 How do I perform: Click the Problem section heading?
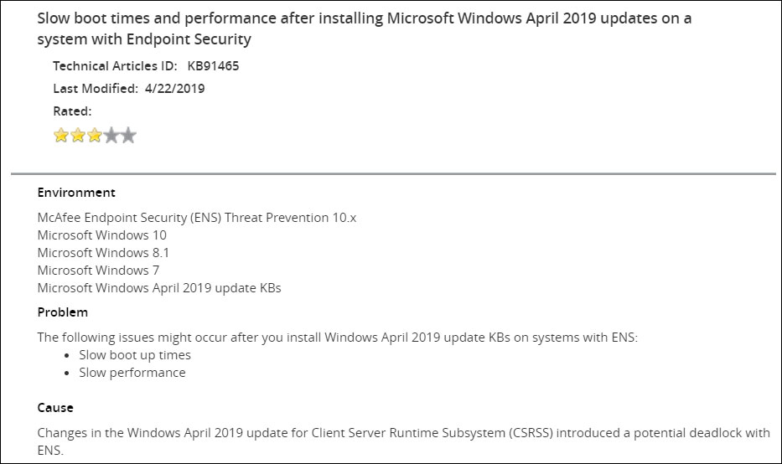[x=62, y=312]
